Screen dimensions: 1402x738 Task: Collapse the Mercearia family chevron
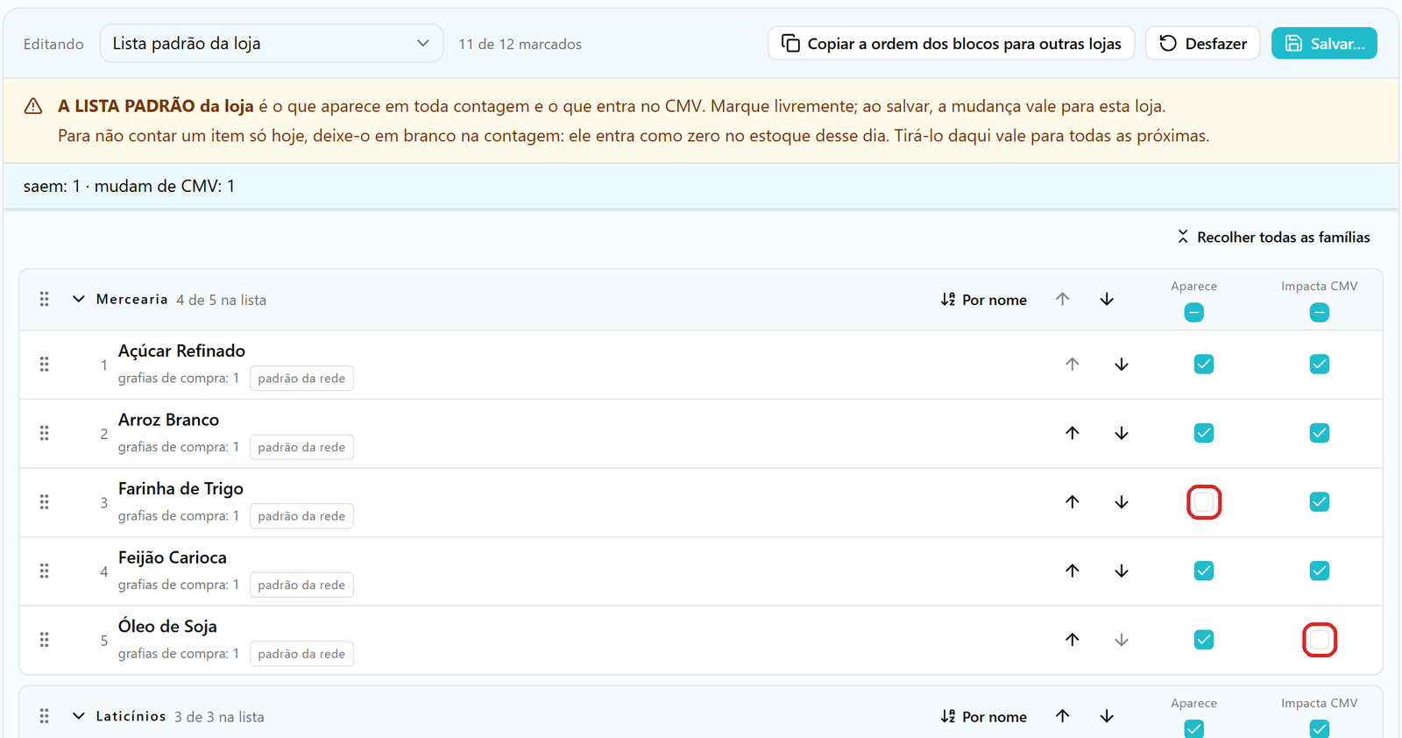point(79,300)
